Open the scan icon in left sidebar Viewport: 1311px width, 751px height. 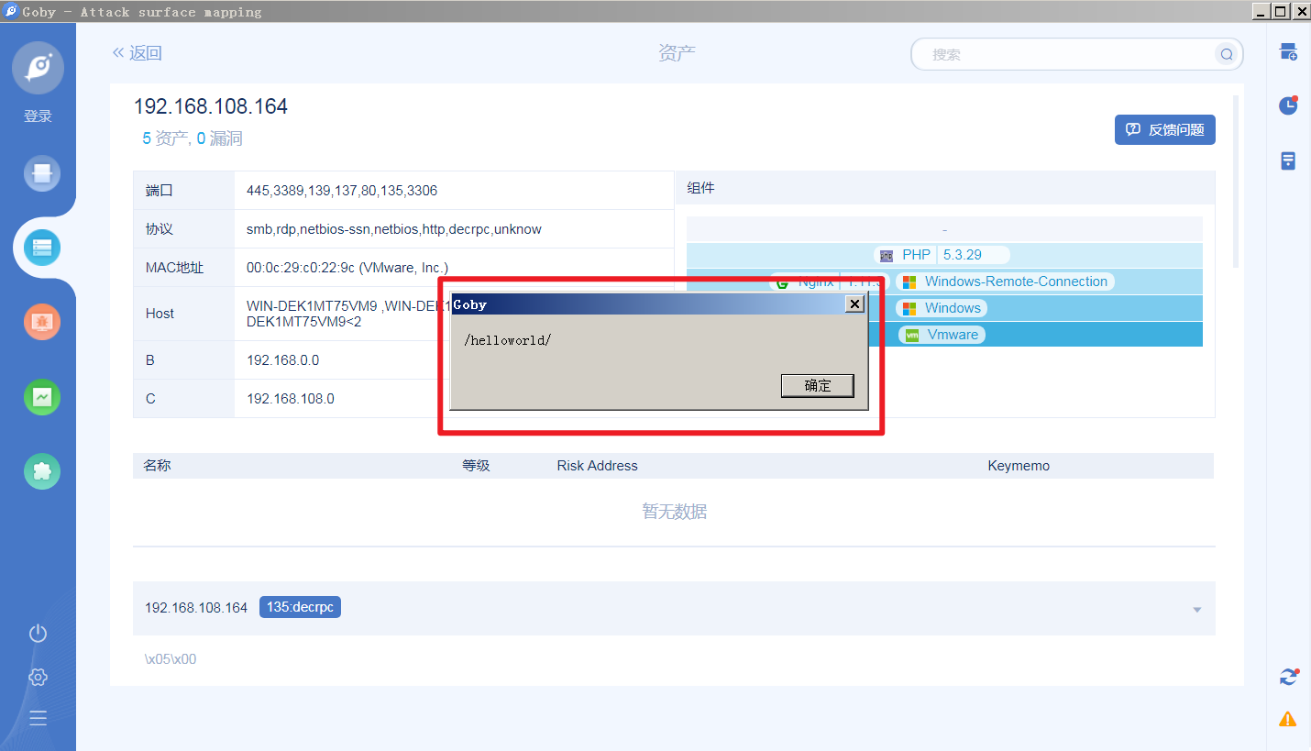pos(42,173)
